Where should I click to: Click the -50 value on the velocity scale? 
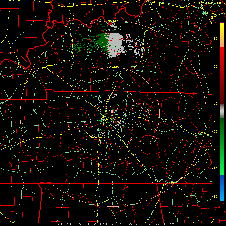pos(215,159)
